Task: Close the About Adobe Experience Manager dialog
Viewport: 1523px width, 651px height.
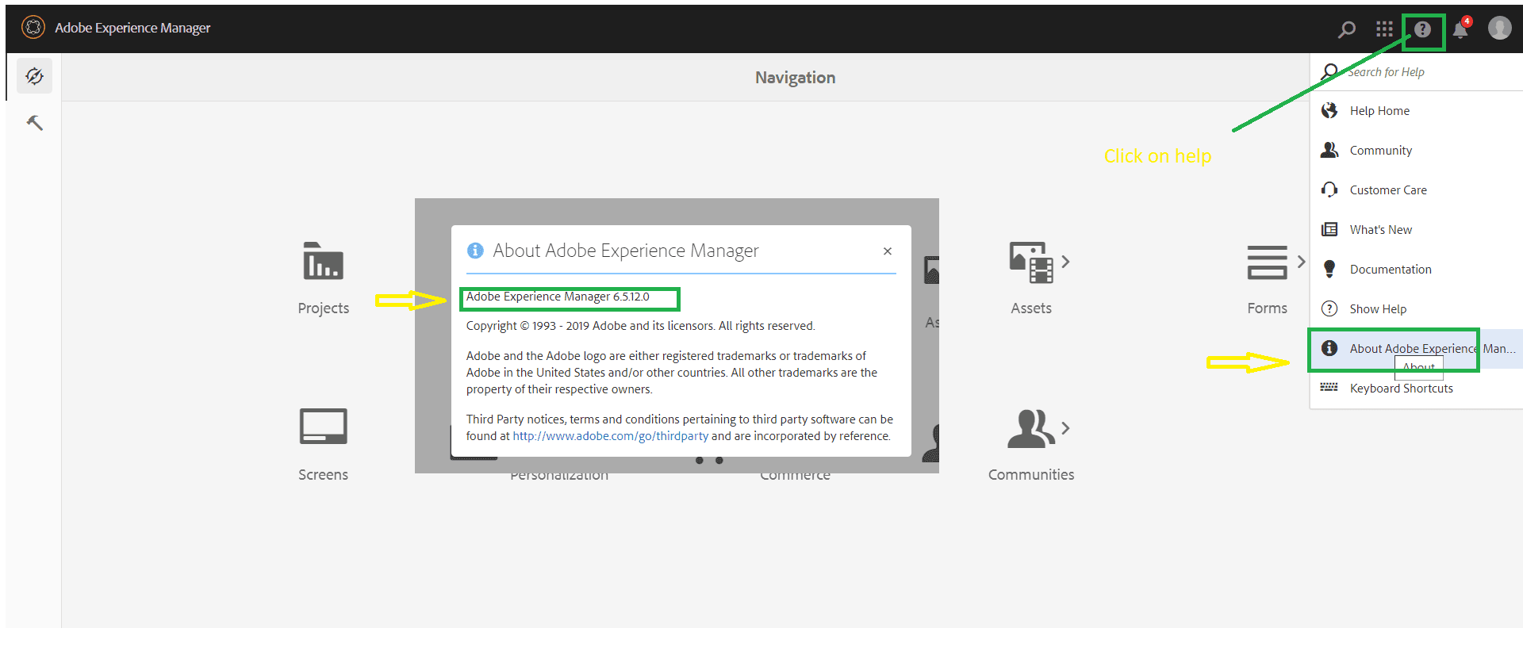Action: tap(888, 251)
